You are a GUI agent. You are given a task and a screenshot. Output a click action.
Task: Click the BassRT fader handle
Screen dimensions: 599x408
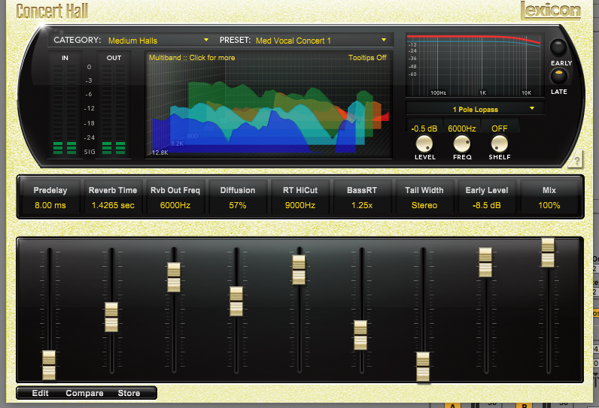360,335
